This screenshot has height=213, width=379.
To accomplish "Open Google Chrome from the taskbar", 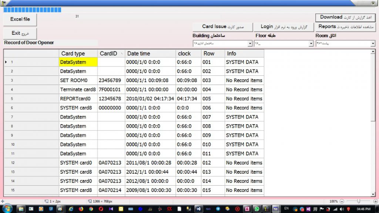I will 91,209.
